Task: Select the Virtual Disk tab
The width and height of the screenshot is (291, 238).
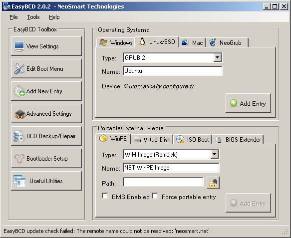Action: tap(152, 140)
